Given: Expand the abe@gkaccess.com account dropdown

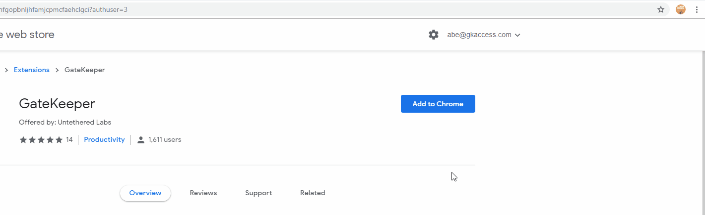Looking at the screenshot, I should point(517,35).
